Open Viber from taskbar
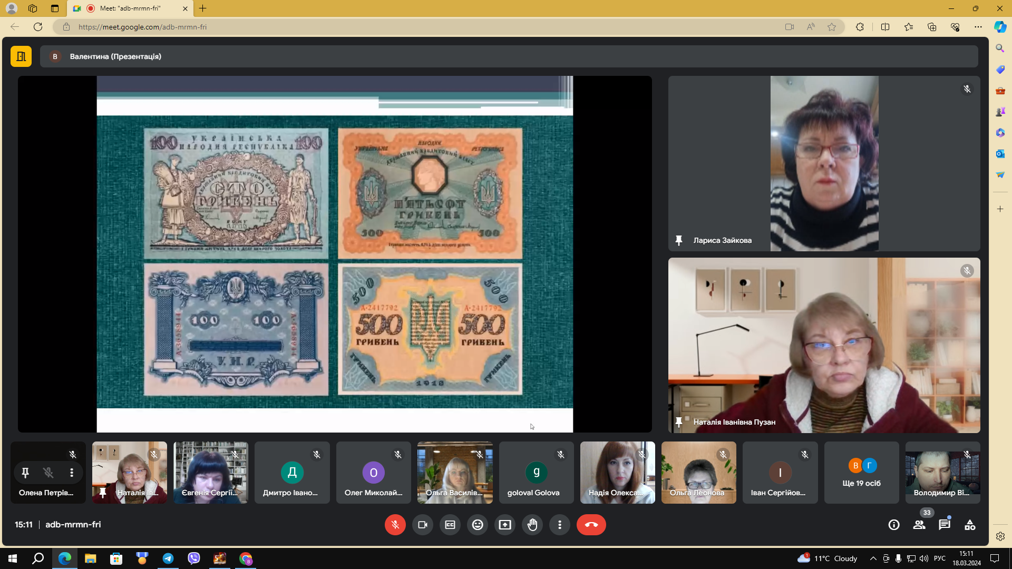1012x569 pixels. click(x=194, y=558)
